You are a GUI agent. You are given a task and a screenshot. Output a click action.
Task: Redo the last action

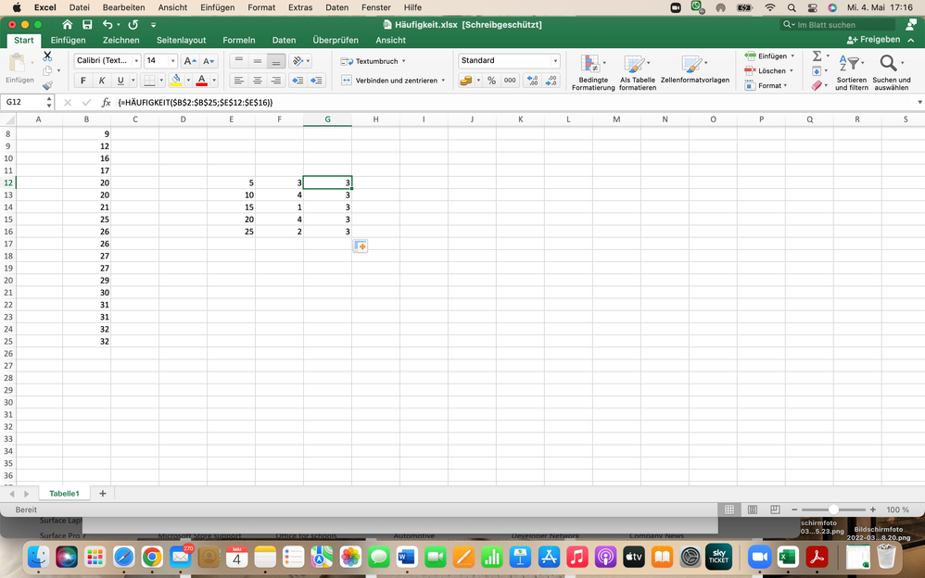pos(133,24)
